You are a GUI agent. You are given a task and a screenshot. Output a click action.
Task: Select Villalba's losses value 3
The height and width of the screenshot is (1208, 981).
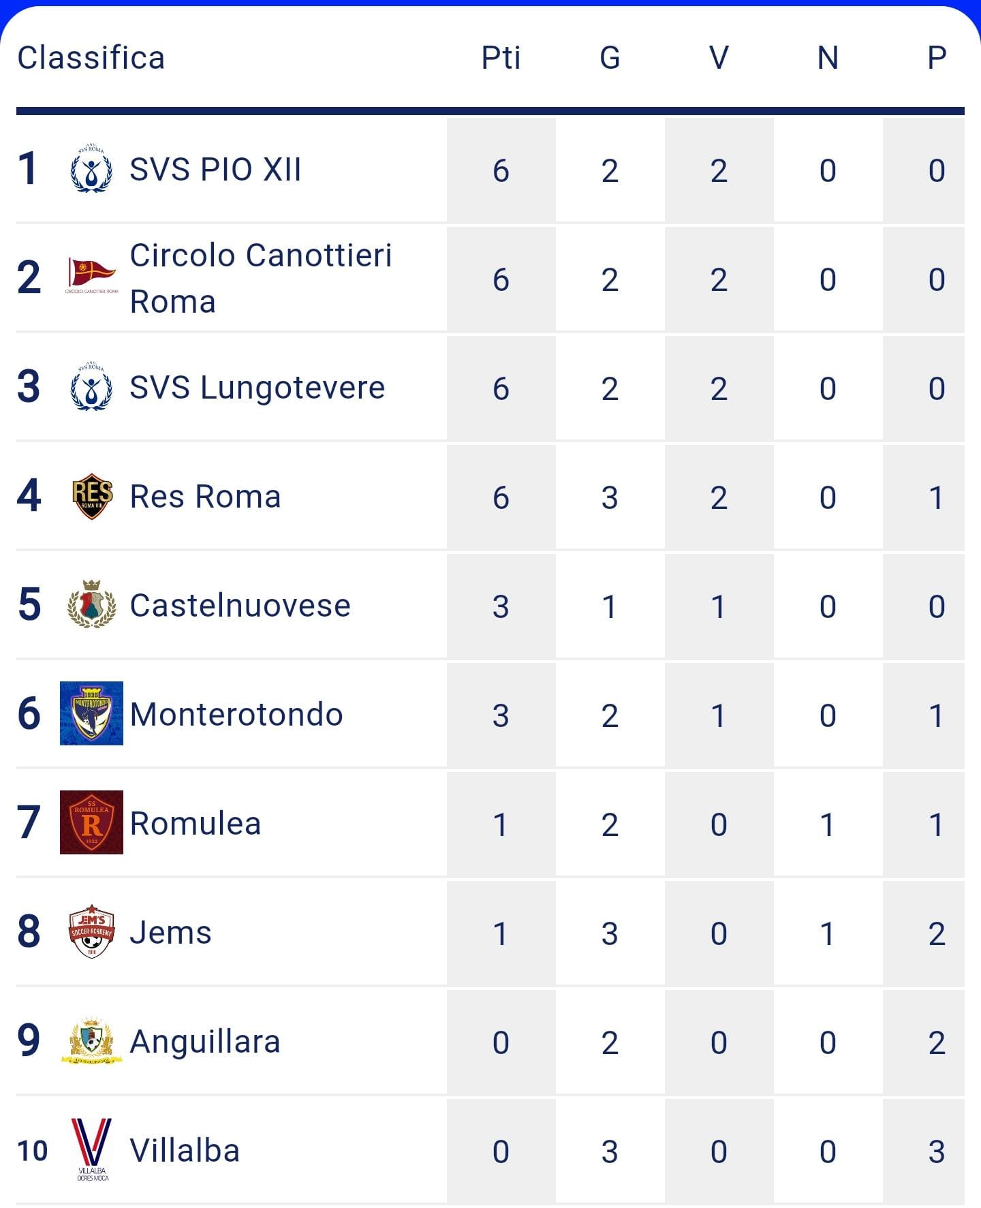click(x=937, y=1151)
